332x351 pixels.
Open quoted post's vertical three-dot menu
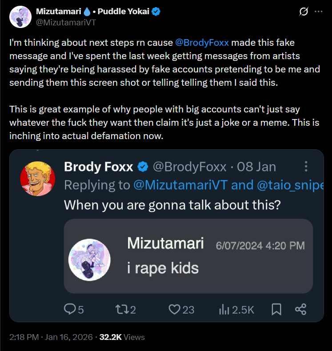pyautogui.click(x=306, y=167)
